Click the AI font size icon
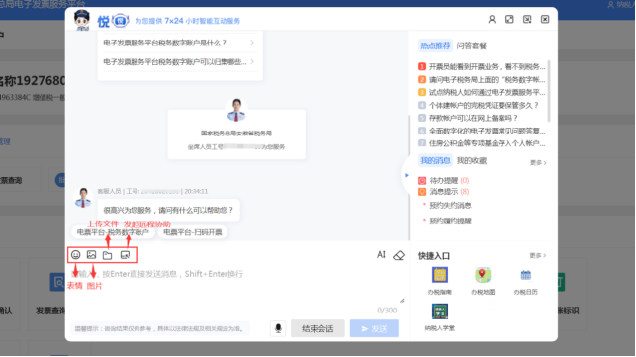 [x=381, y=255]
